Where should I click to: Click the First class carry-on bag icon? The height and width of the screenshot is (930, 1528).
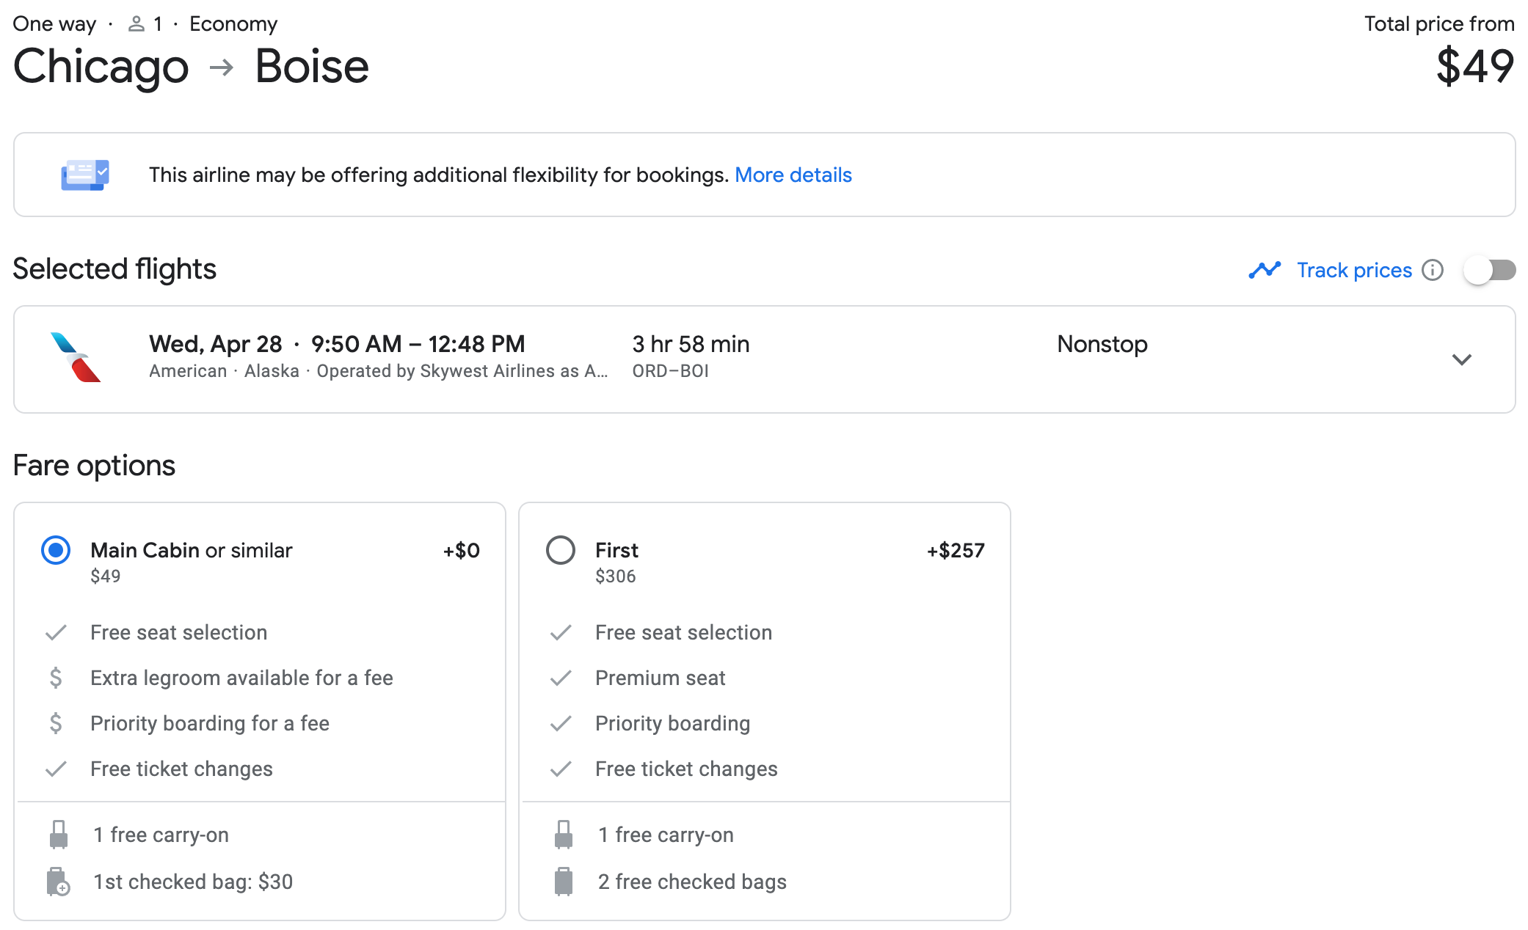[x=564, y=835]
